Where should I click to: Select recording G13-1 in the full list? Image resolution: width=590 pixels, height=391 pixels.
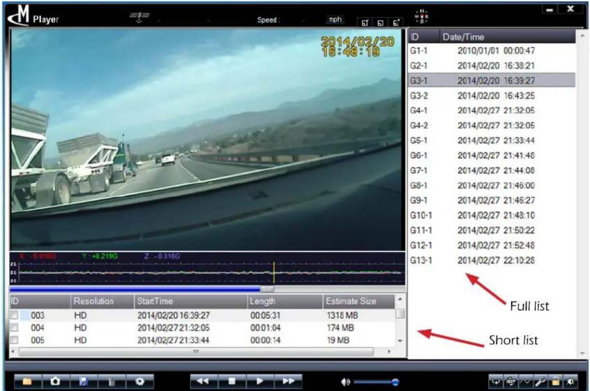pos(492,261)
